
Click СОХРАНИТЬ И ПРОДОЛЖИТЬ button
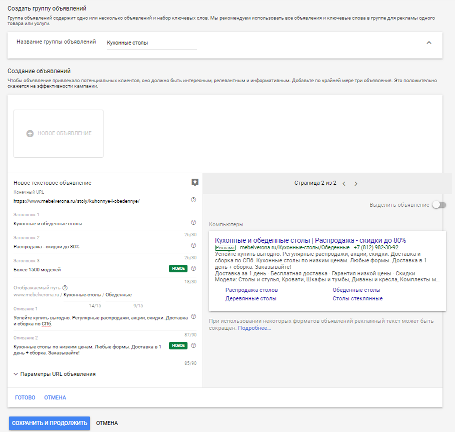pyautogui.click(x=49, y=423)
